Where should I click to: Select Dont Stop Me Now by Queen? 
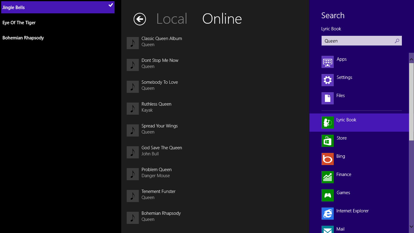tap(160, 63)
